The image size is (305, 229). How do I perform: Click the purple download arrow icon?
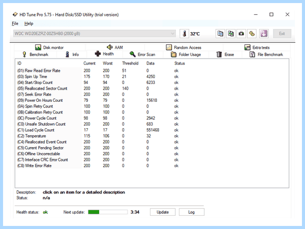(x=264, y=34)
